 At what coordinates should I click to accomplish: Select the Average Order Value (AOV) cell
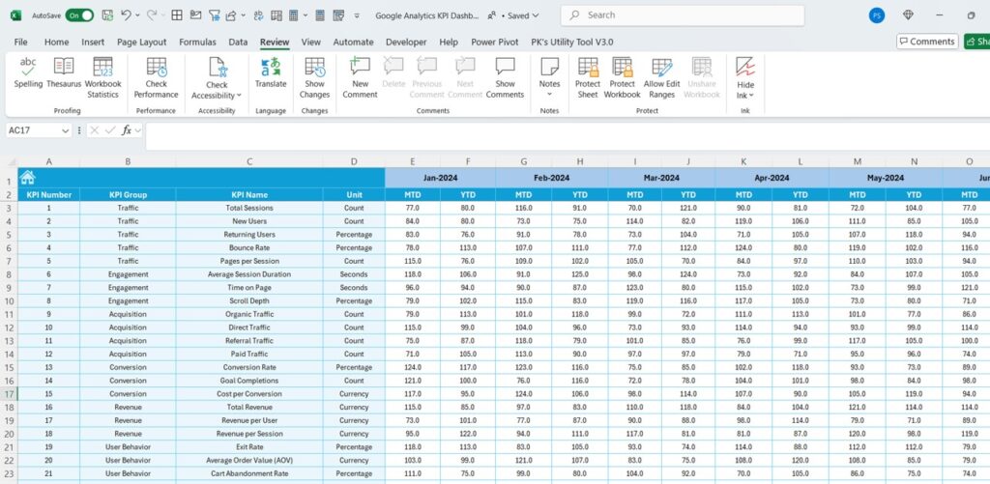[x=249, y=460]
